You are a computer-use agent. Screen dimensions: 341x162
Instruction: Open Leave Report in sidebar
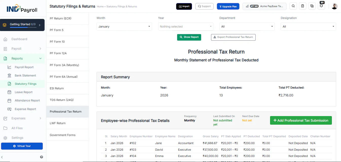pos(24,92)
